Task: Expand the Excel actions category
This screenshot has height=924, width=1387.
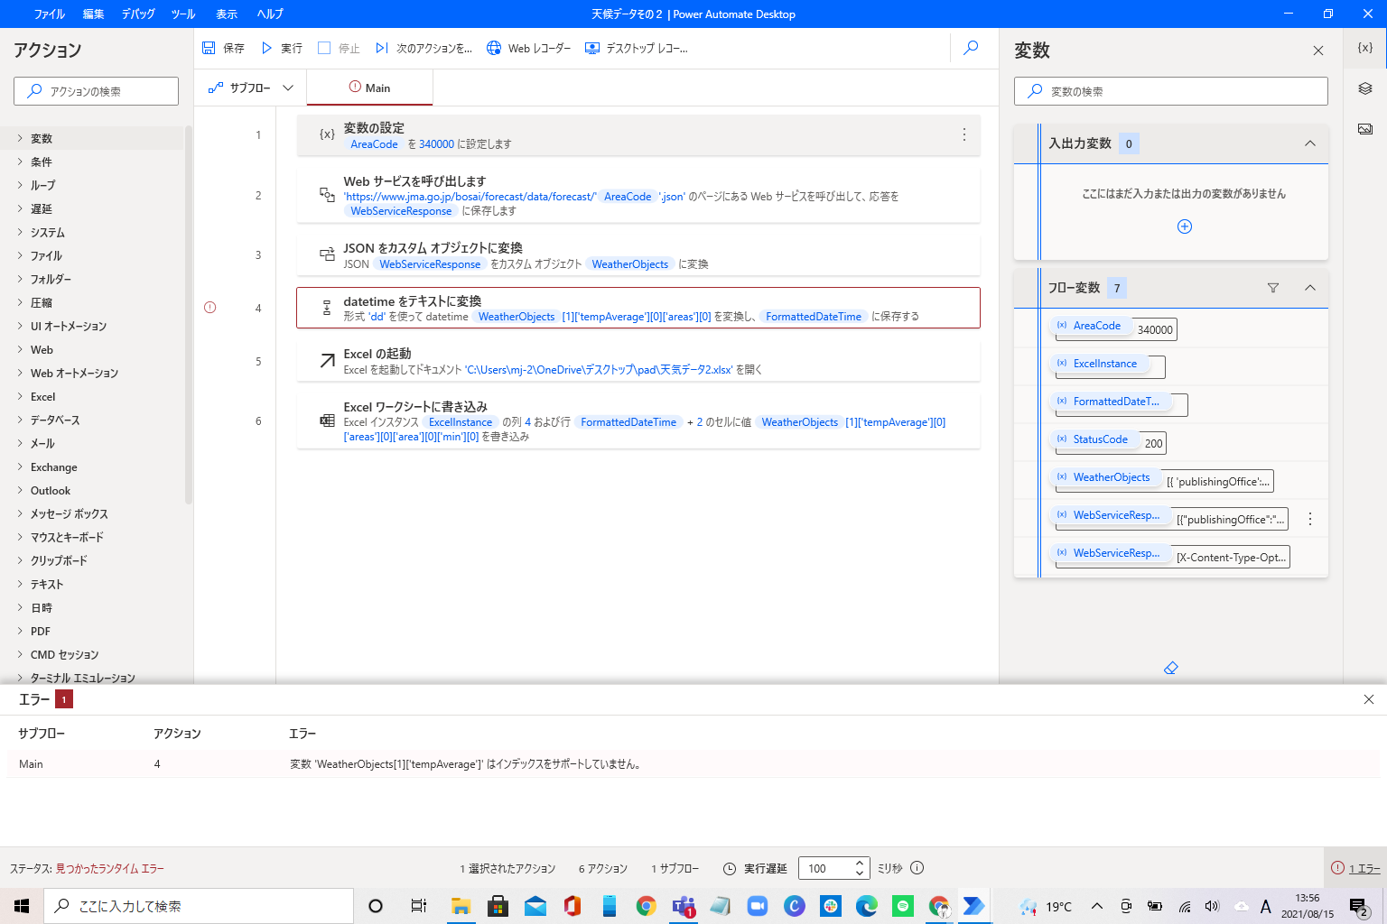Action: (x=42, y=396)
